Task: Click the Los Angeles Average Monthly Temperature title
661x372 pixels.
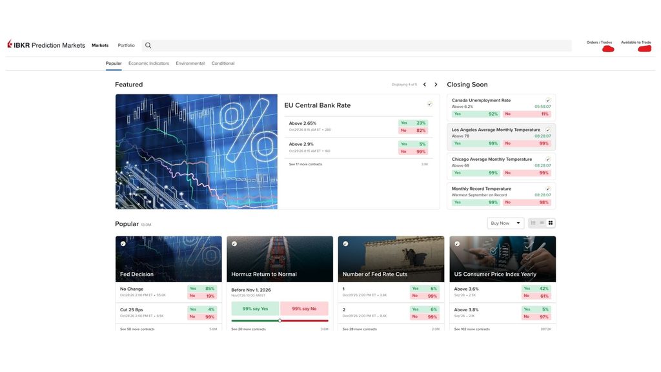Action: [x=496, y=130]
